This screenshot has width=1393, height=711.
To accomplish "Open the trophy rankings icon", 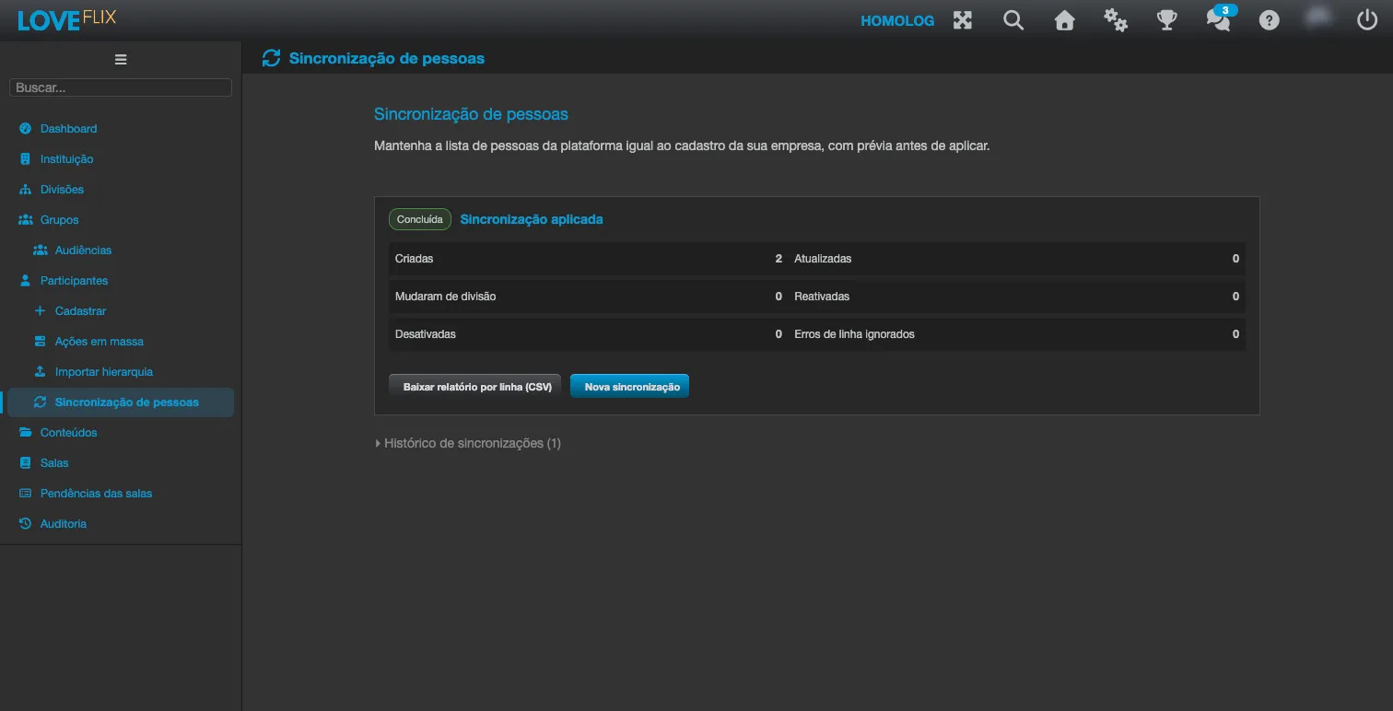I will (x=1167, y=20).
